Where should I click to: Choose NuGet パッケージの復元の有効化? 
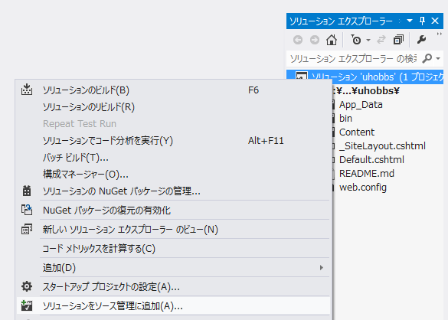[173, 211]
